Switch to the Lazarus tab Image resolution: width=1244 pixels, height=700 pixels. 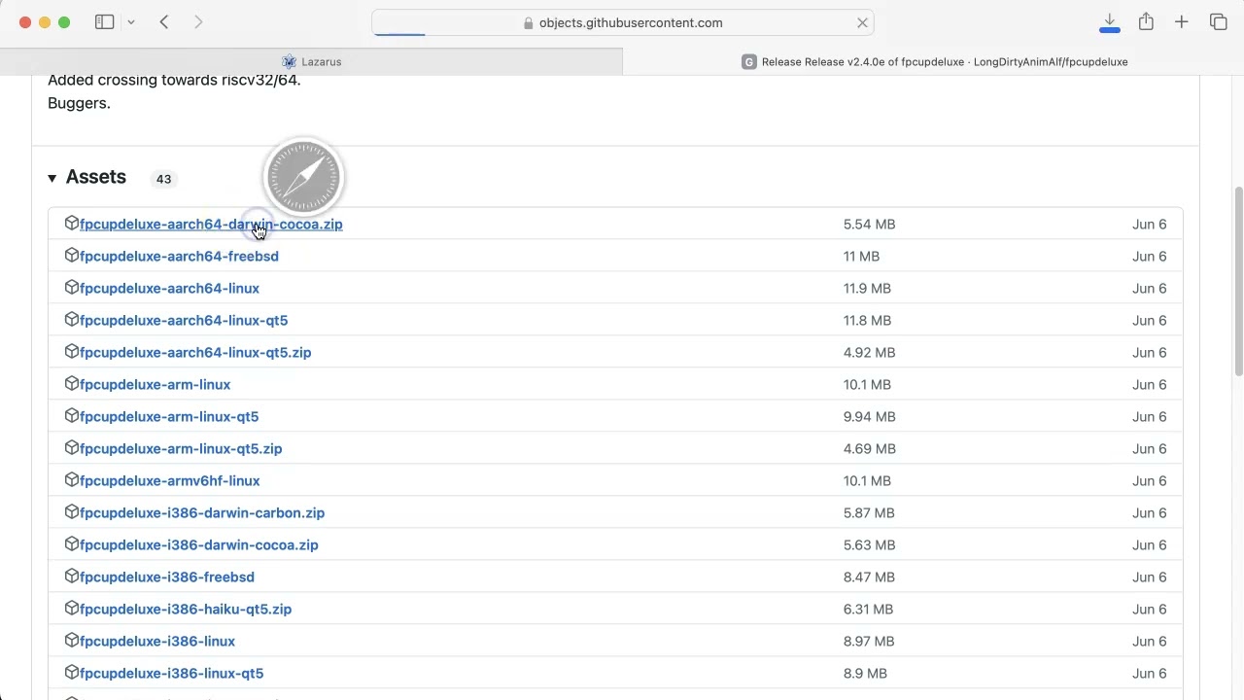pos(311,61)
